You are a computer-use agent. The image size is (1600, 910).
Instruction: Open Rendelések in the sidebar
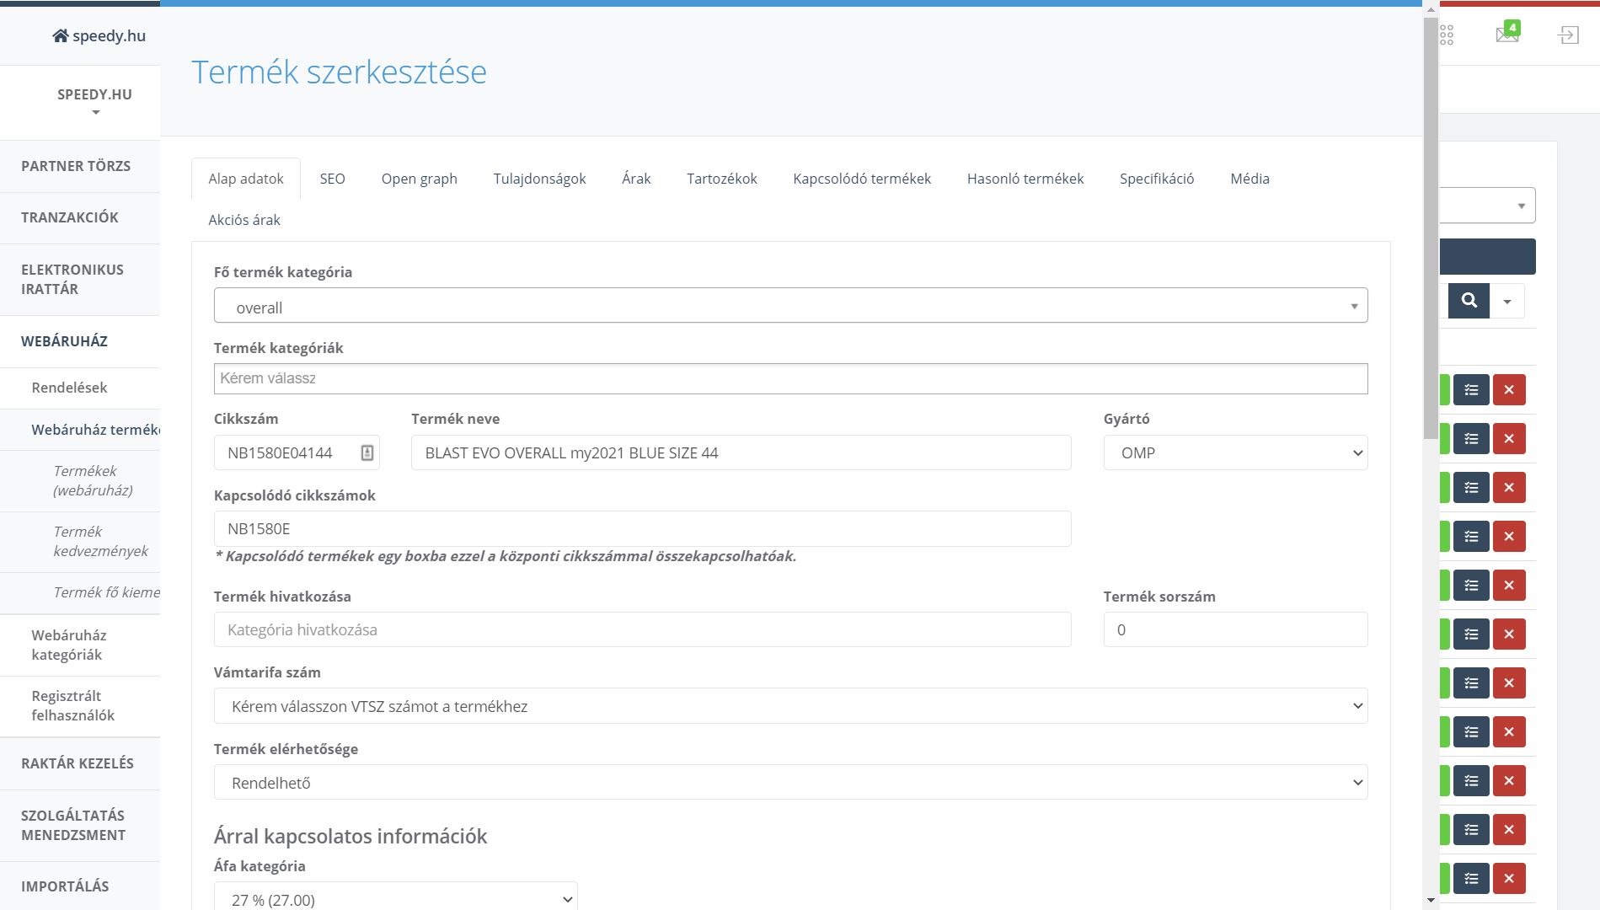point(80,388)
